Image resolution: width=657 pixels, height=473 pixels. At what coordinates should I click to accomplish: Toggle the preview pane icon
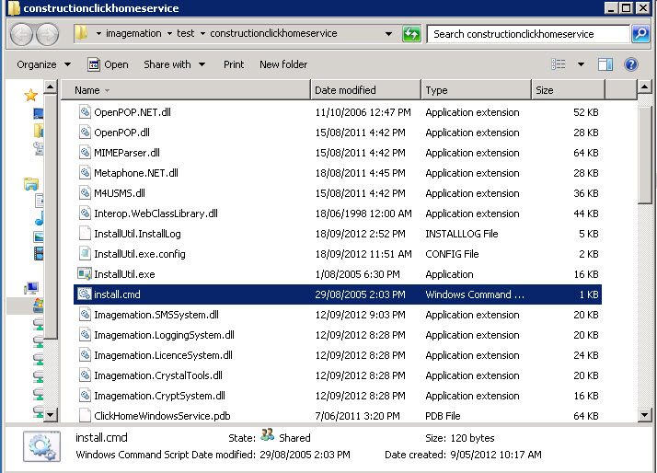[x=605, y=64]
